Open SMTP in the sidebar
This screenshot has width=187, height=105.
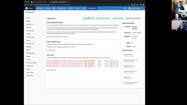tap(28, 50)
